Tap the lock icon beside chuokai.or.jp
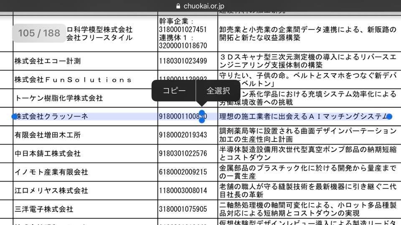The image size is (401, 225). [178, 6]
